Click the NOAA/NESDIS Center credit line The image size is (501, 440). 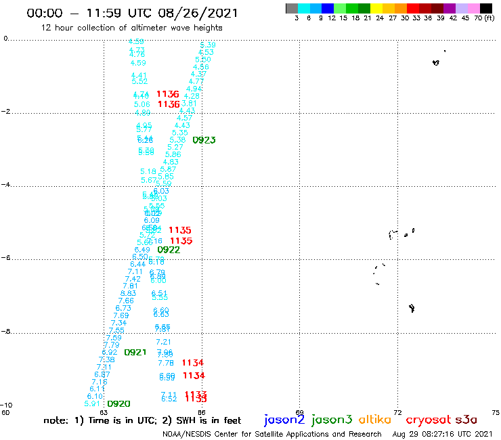click(272, 435)
